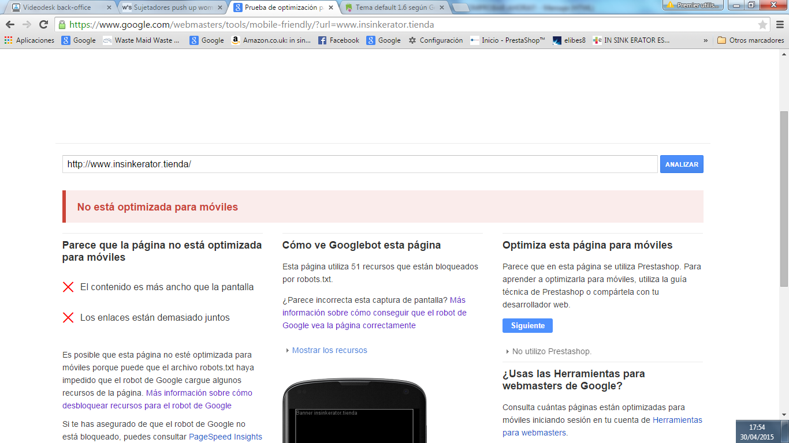Open the Inicio - PrestaShop bookmark
Screen dimensions: 789x443
point(507,40)
